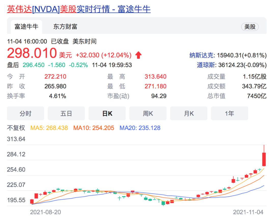The width and height of the screenshot is (275, 217).
Task: Select the 日K chart tab
Action: (x=107, y=113)
